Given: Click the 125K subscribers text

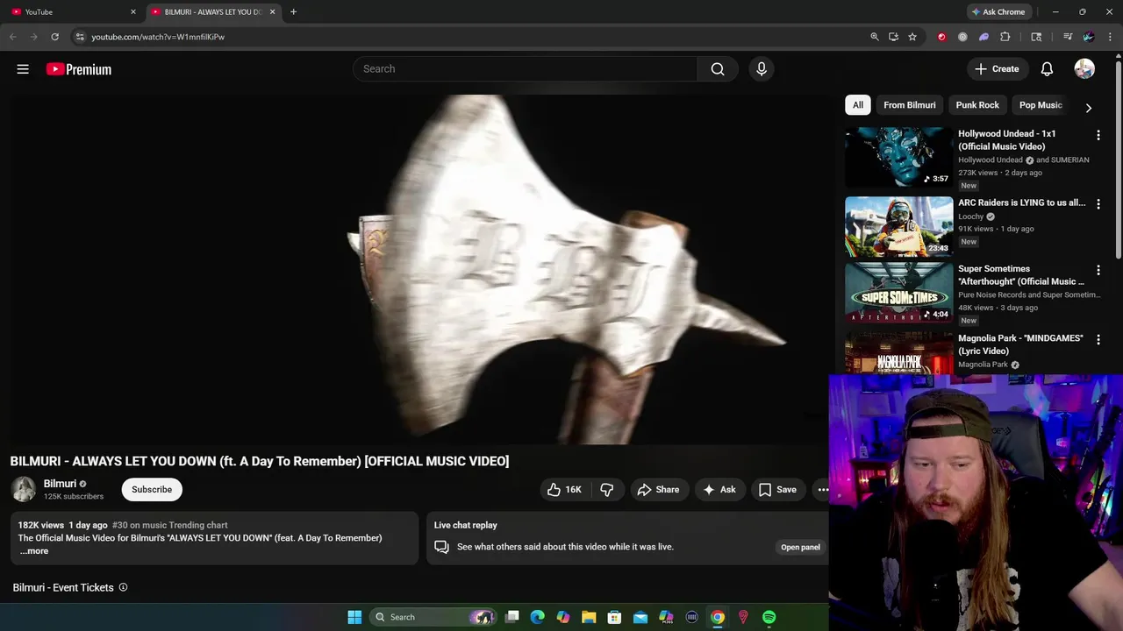Looking at the screenshot, I should point(74,497).
